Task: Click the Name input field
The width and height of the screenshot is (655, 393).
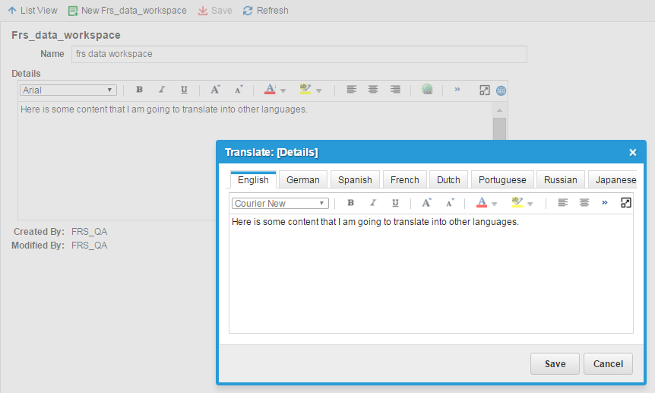Action: pyautogui.click(x=299, y=55)
